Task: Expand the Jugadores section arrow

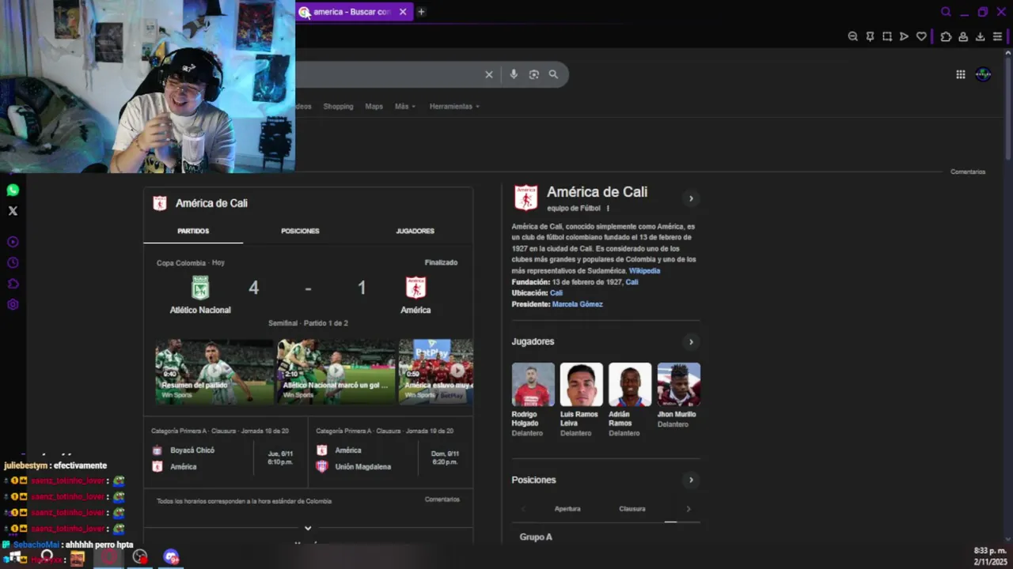Action: click(x=691, y=342)
